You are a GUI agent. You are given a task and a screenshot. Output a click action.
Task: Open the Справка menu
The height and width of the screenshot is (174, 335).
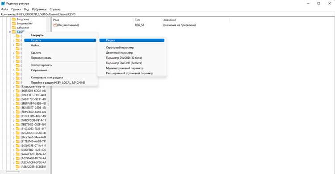click(55, 9)
